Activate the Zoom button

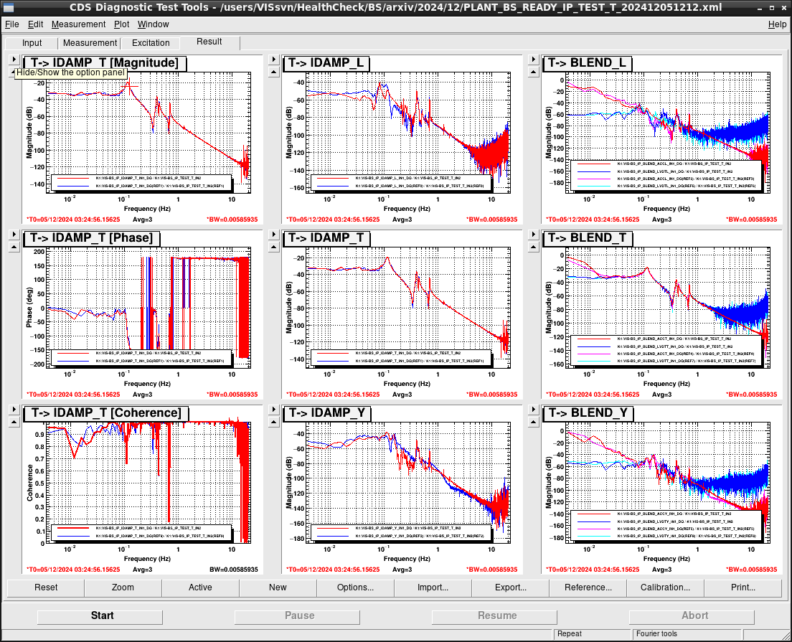pos(123,587)
